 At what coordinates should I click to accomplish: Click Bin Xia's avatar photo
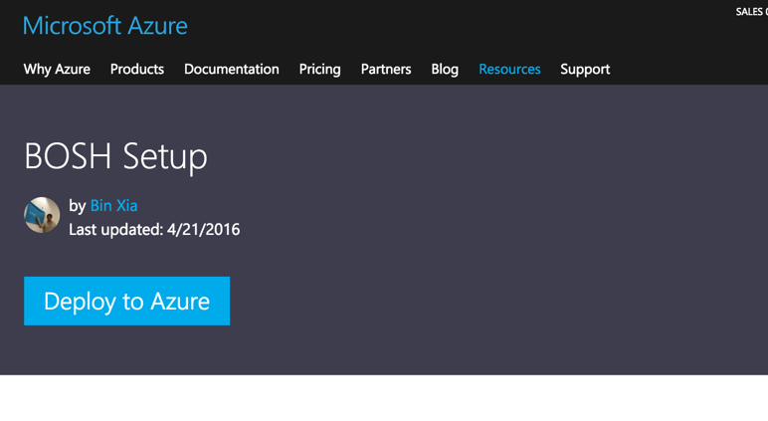click(x=42, y=215)
